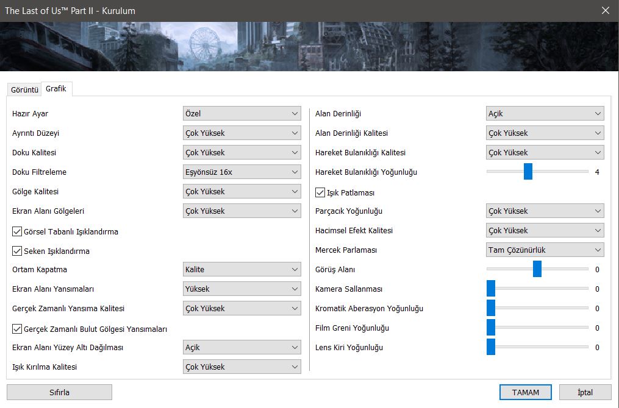Image resolution: width=619 pixels, height=408 pixels.
Task: Expand the Hacimsel Efekt Kalitesi dropdown
Action: point(545,230)
